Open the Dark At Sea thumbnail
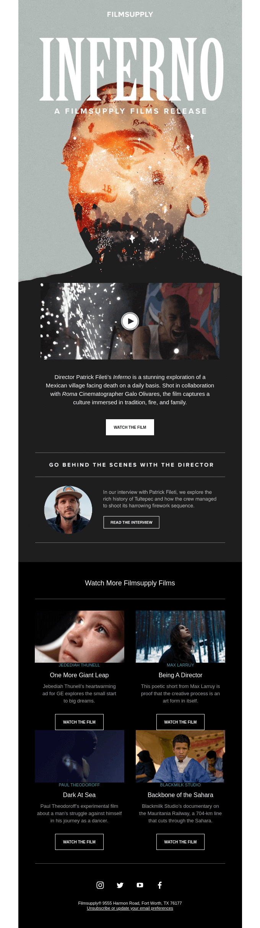This screenshot has height=928, width=260. click(x=80, y=756)
